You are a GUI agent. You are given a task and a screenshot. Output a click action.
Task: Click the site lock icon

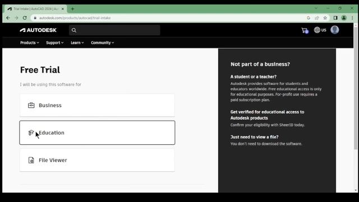[x=35, y=18]
